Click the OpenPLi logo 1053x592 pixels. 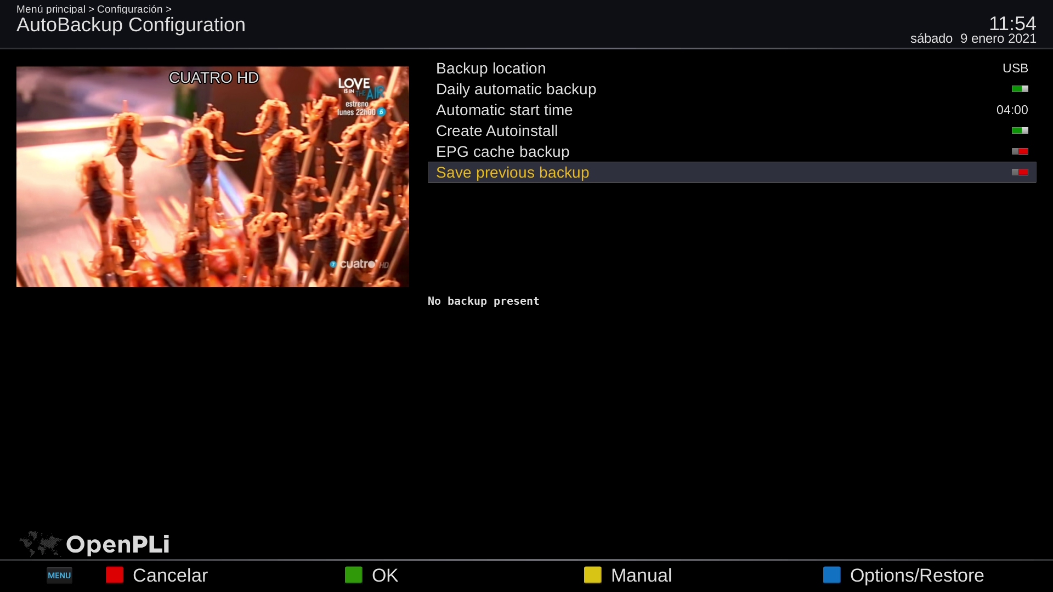[117, 544]
